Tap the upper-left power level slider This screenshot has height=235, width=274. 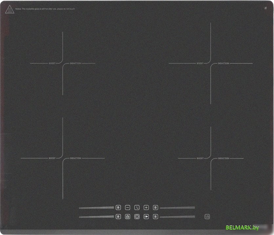coord(96,208)
